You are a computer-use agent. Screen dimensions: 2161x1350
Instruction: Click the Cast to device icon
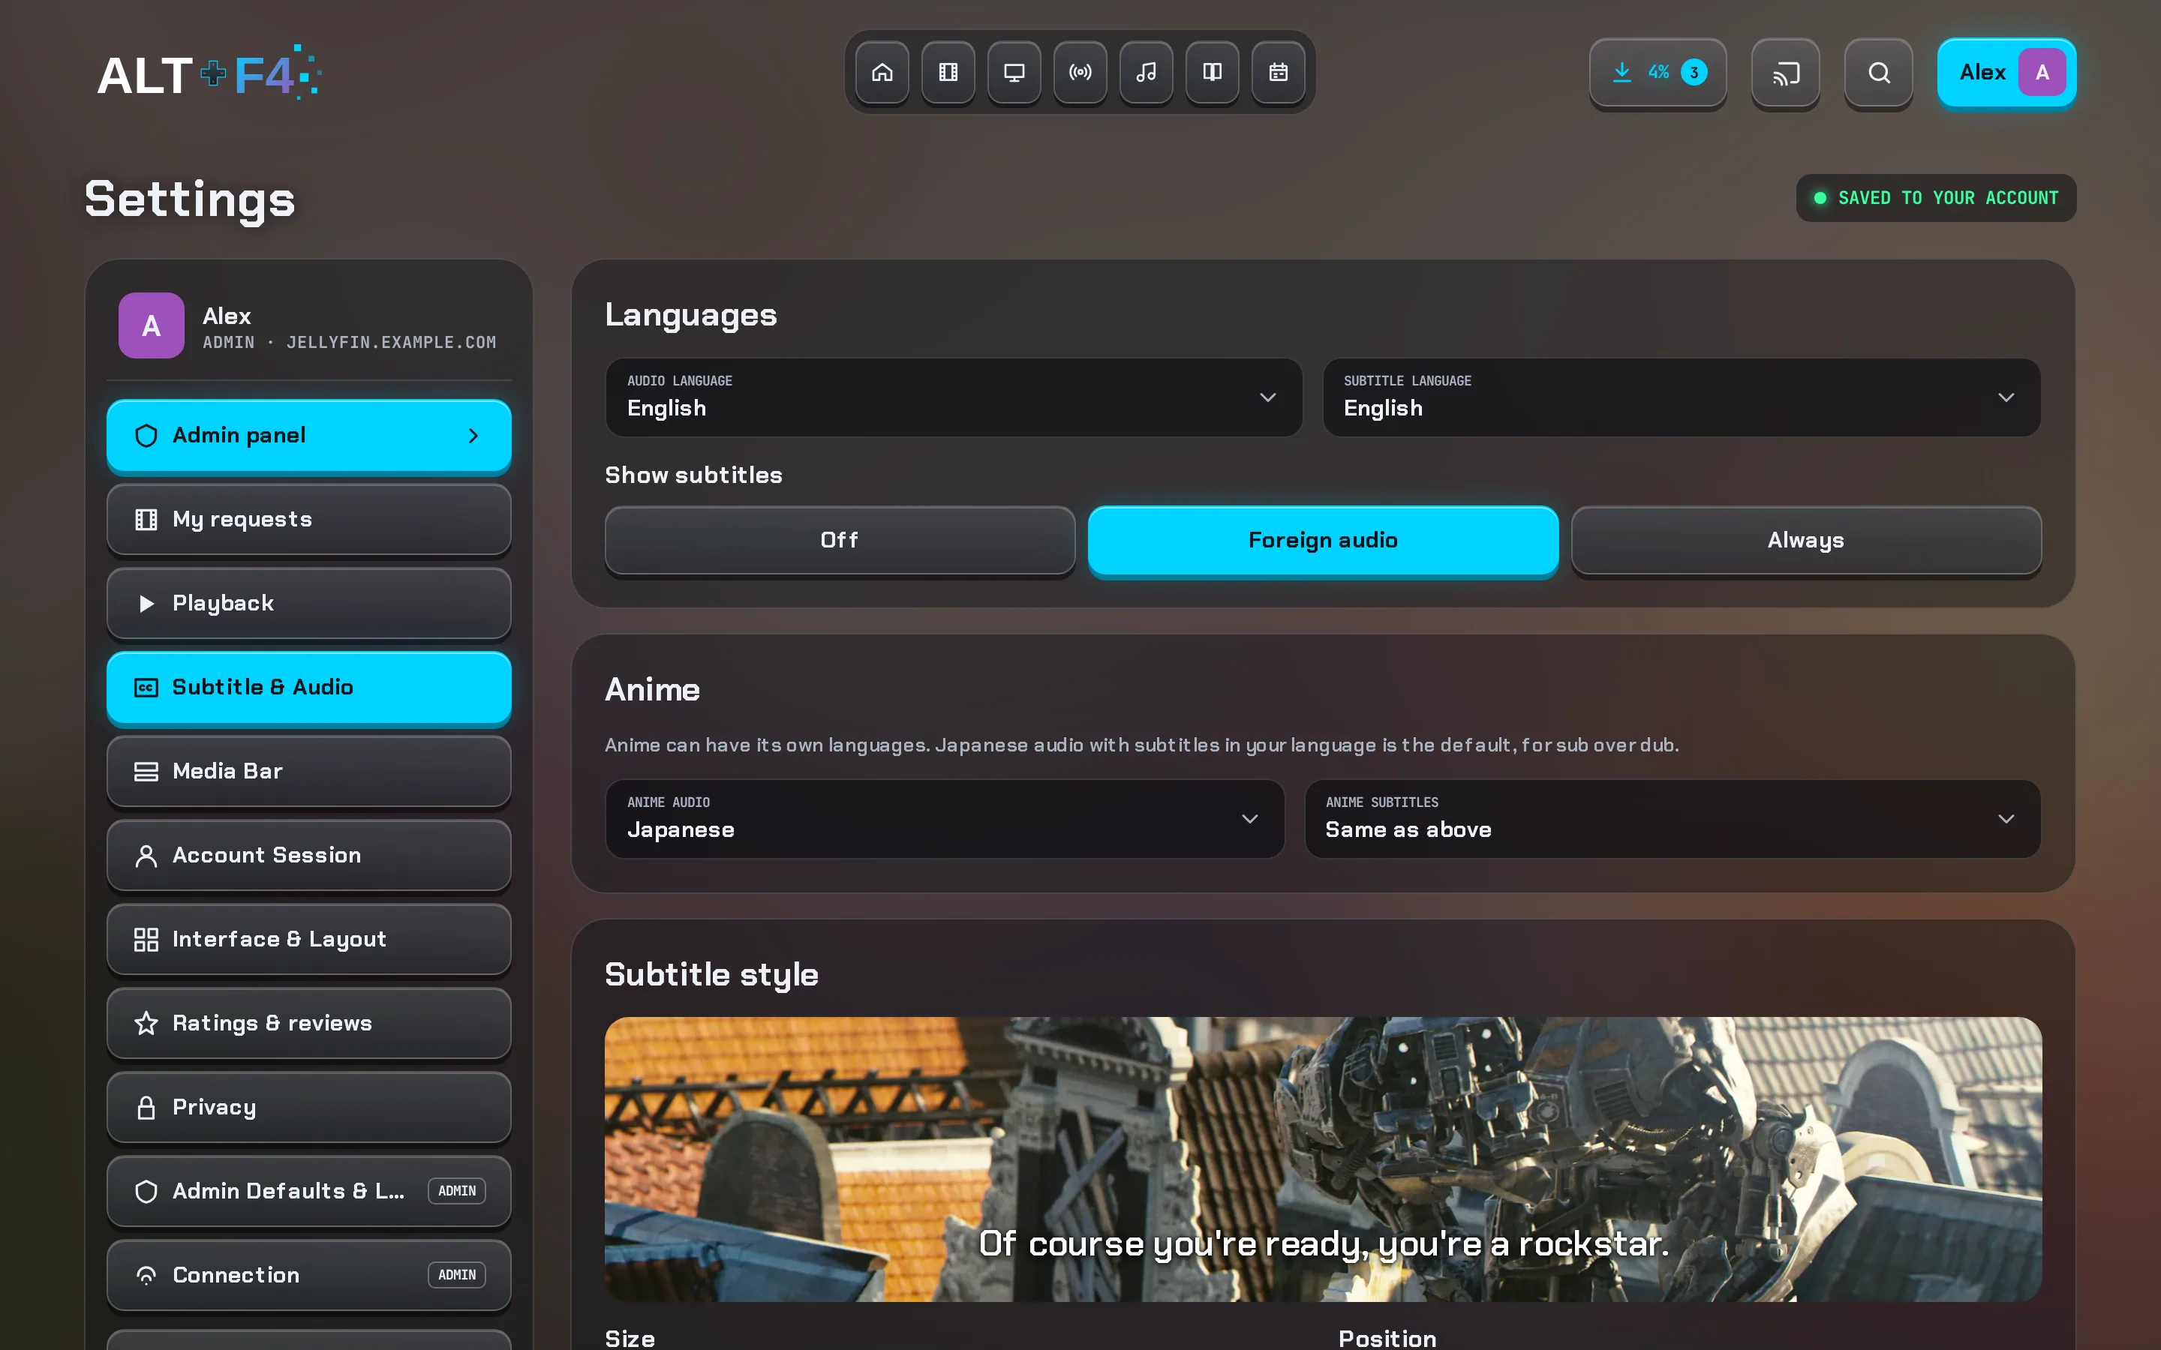coord(1785,72)
